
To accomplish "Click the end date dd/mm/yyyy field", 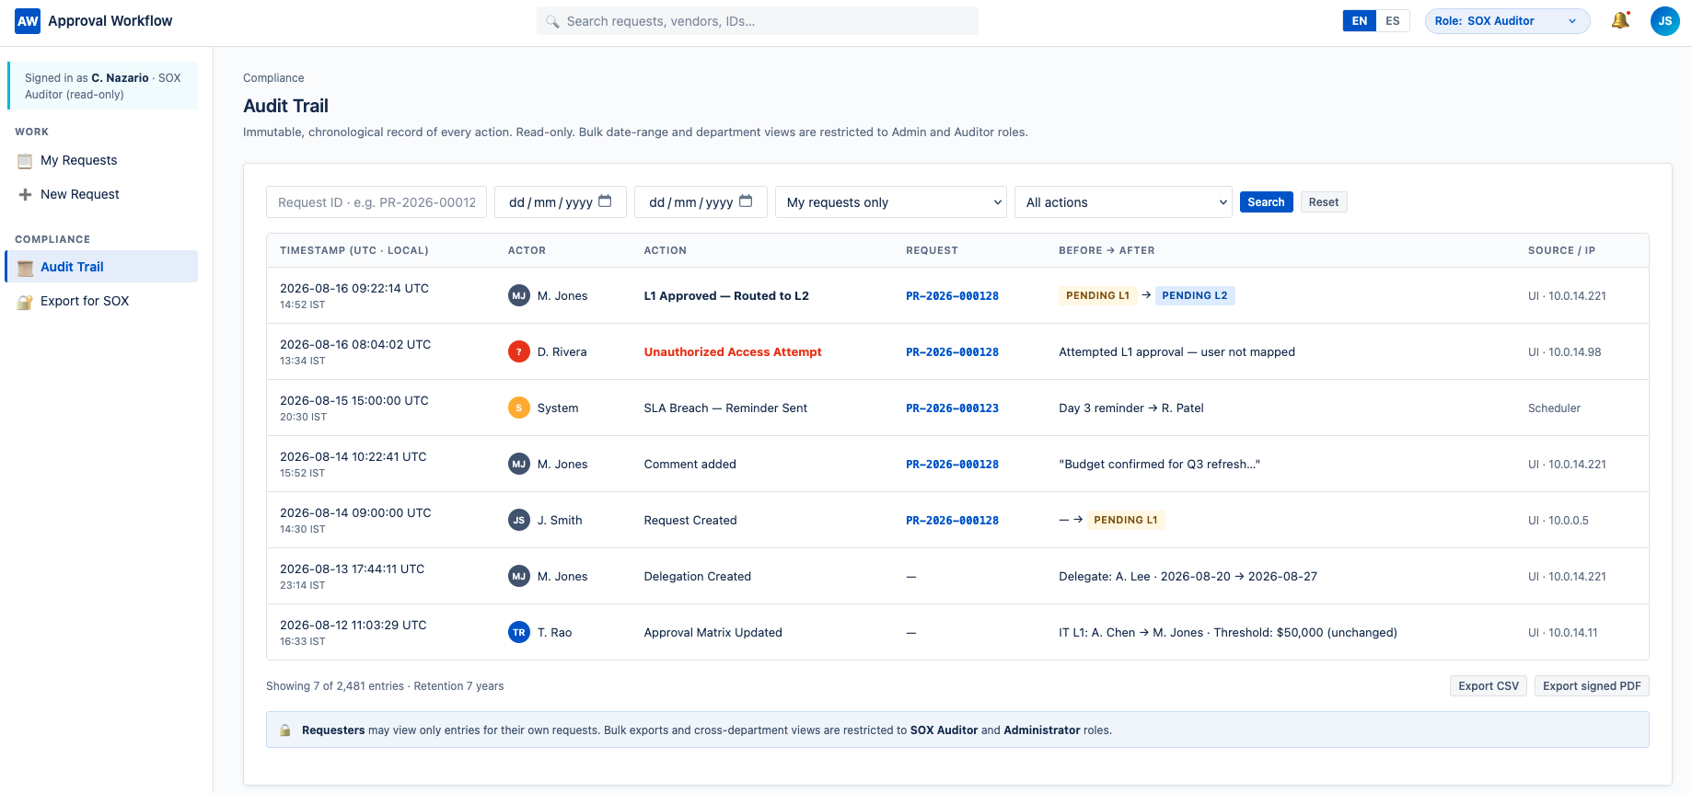I will [x=701, y=202].
